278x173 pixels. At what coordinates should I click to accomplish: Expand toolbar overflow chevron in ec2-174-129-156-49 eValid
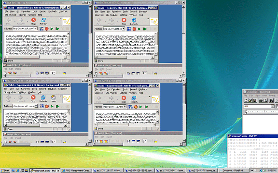tap(60, 19)
